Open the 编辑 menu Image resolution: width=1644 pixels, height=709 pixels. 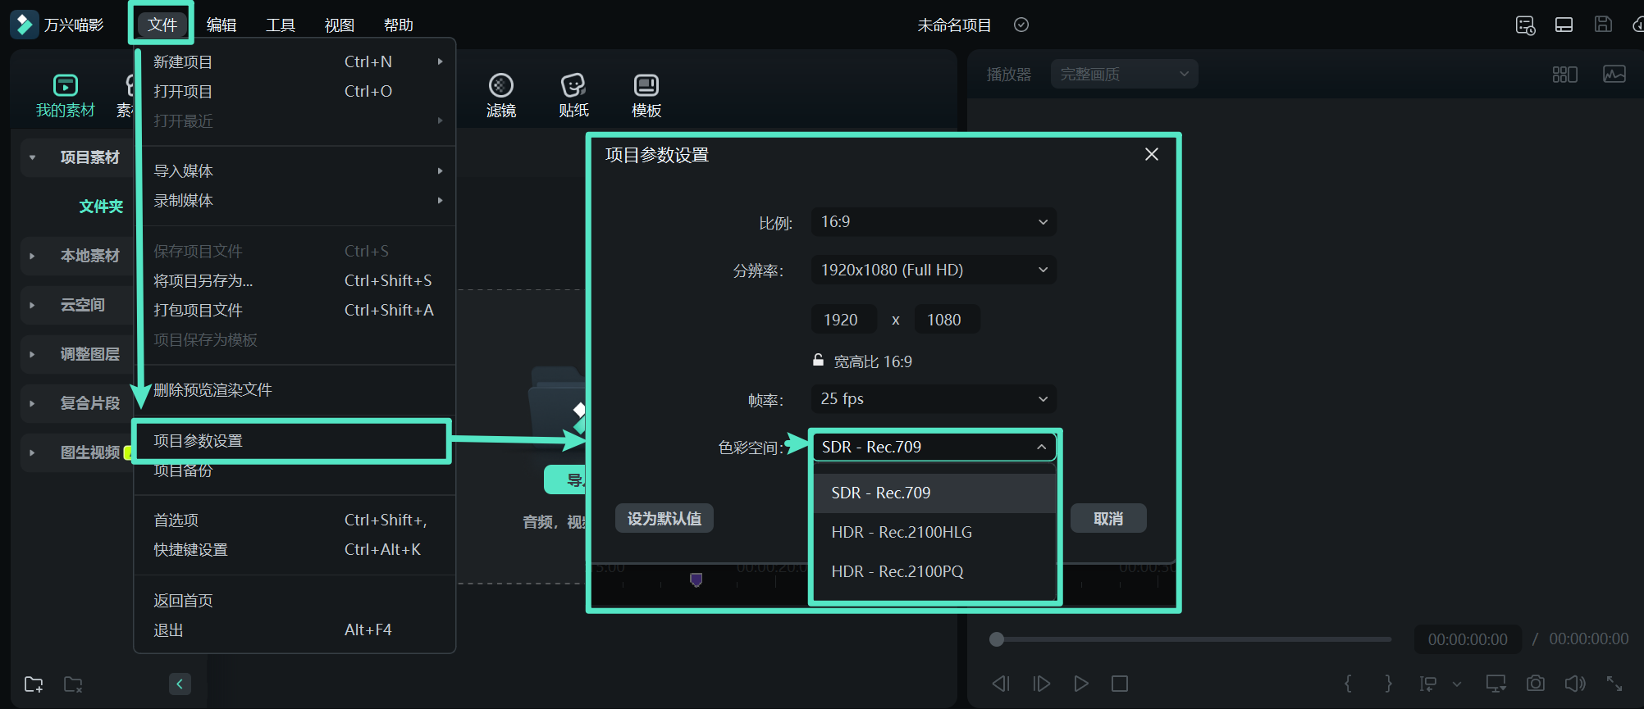click(x=221, y=25)
